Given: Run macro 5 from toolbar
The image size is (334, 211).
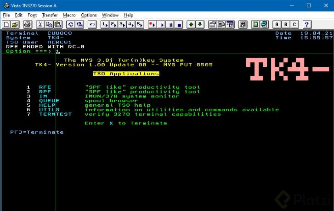Looking at the screenshot, I should tap(140, 24).
